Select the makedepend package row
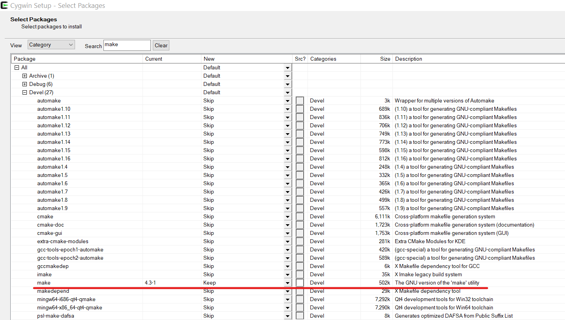The width and height of the screenshot is (565, 320). coord(53,291)
